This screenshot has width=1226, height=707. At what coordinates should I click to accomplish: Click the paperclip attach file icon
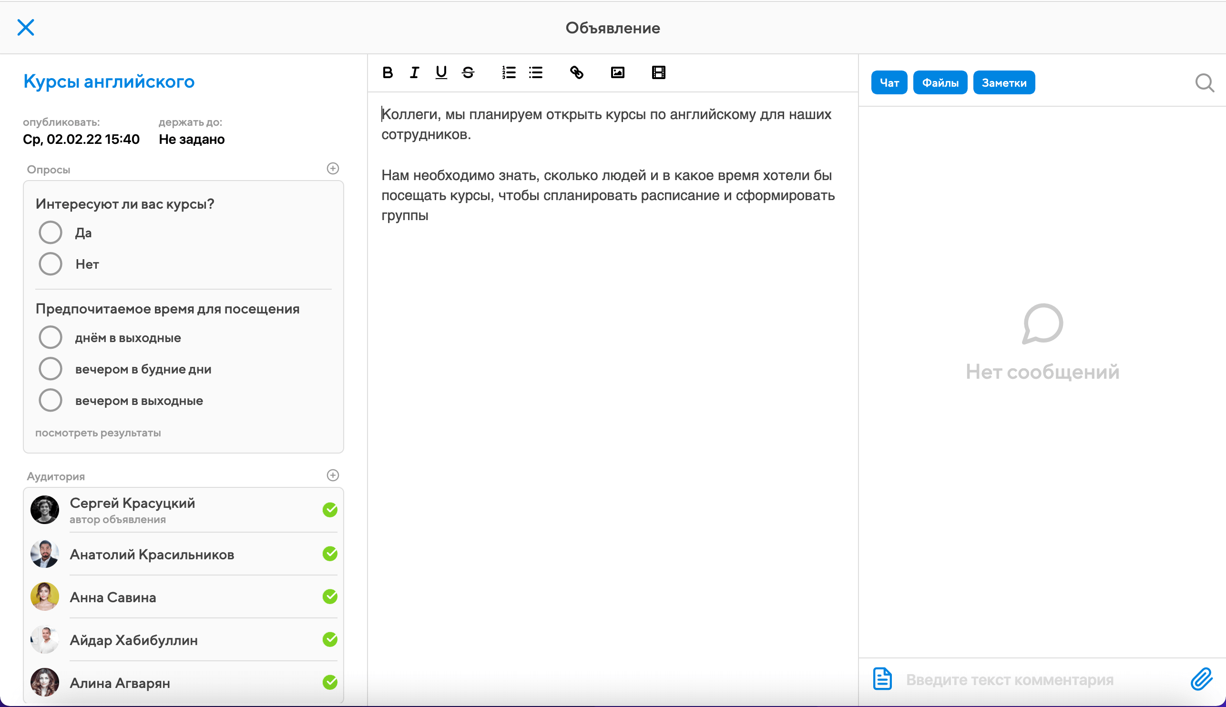1201,679
